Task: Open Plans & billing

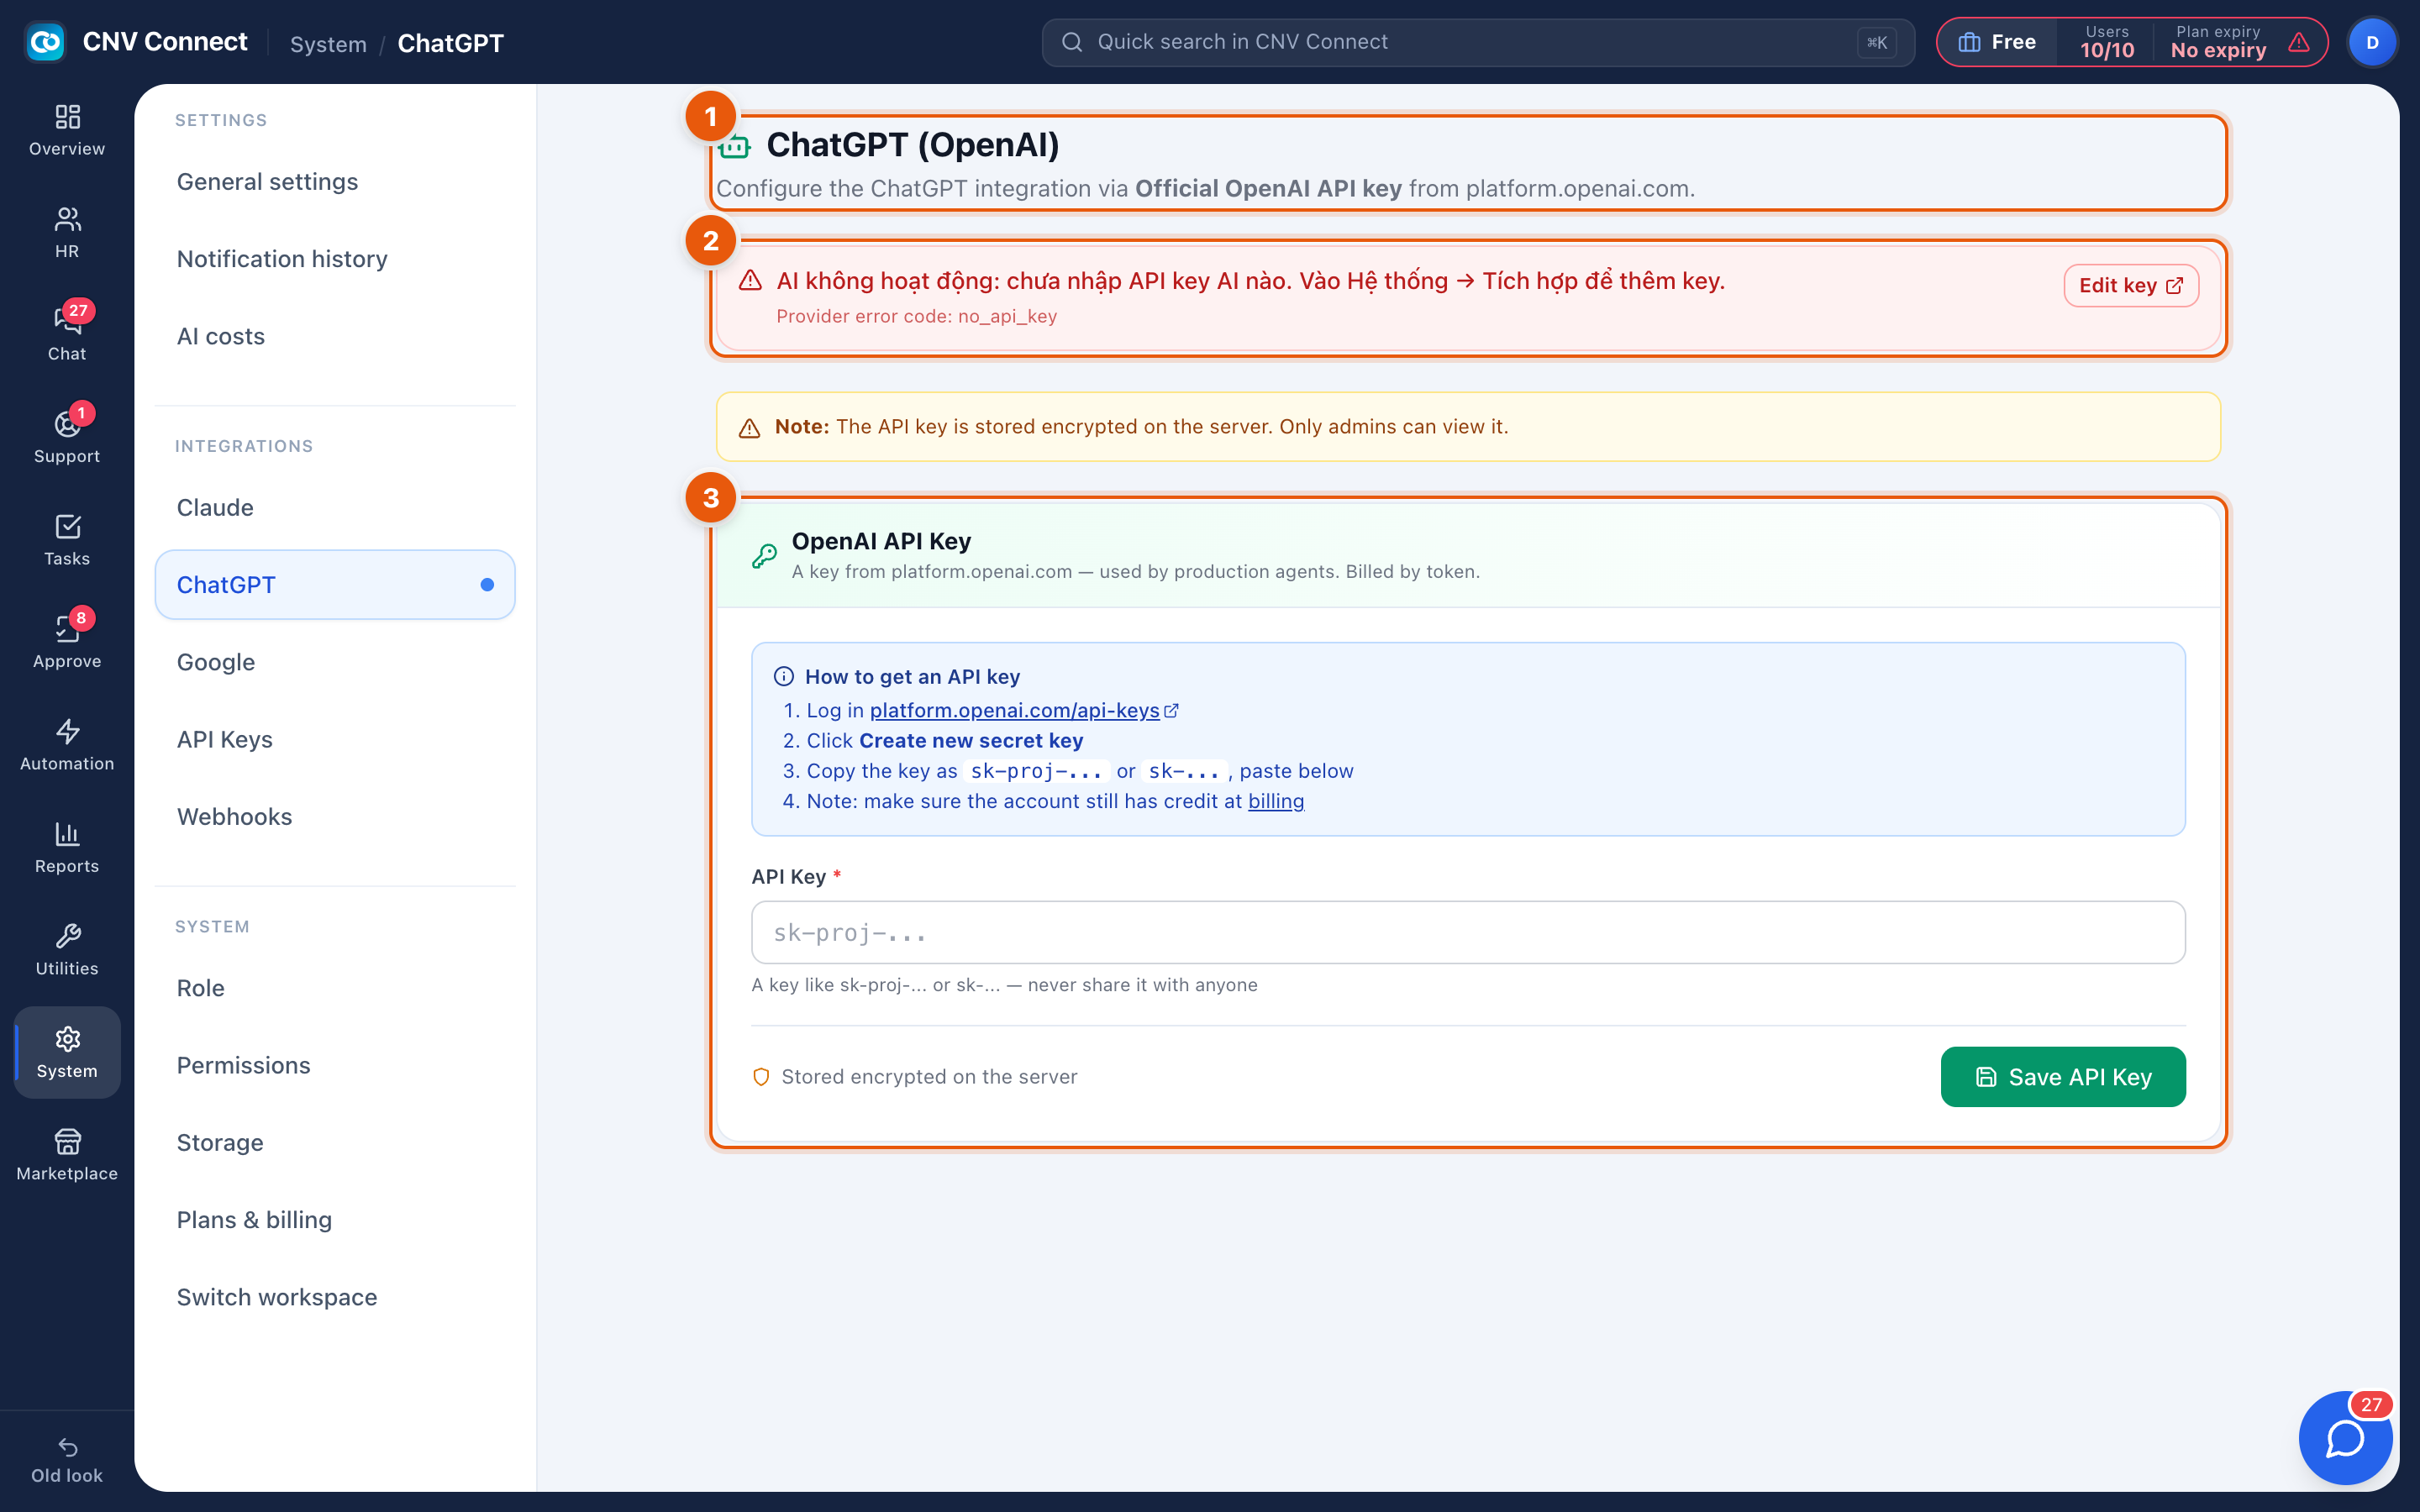Action: click(x=335, y=1220)
